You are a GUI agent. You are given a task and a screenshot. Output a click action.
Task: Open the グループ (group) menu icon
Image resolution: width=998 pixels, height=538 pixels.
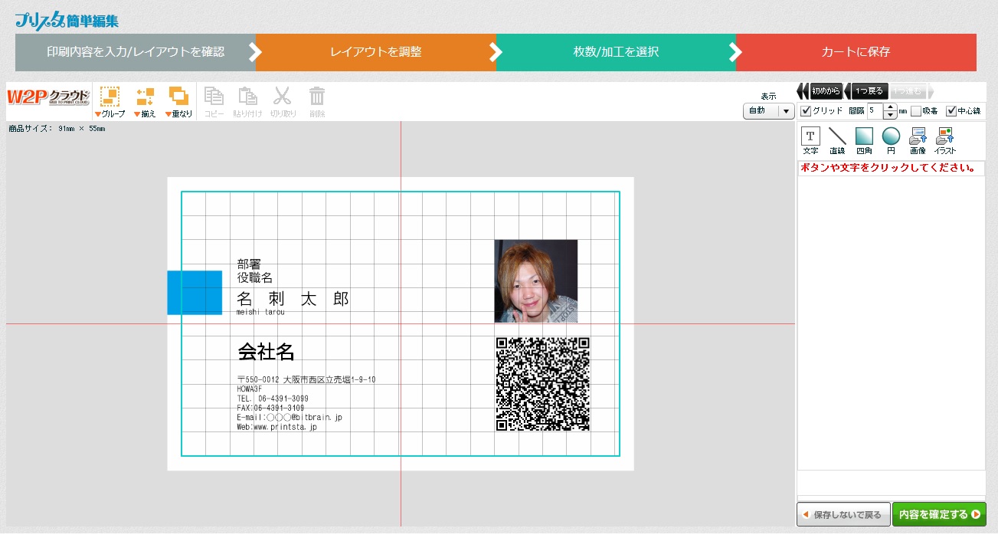[x=110, y=97]
